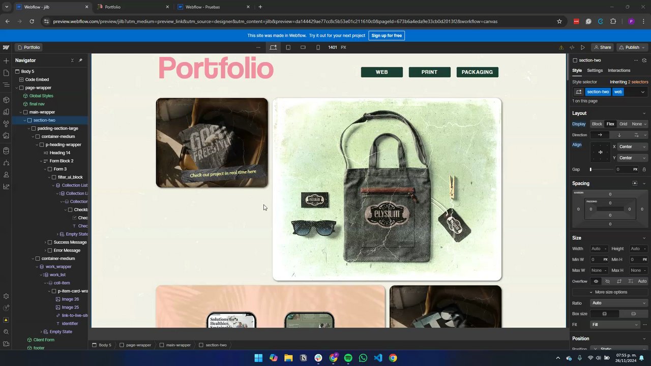Screen dimensions: 651x366
Task: Collapse the Layout section
Action: pos(644,113)
